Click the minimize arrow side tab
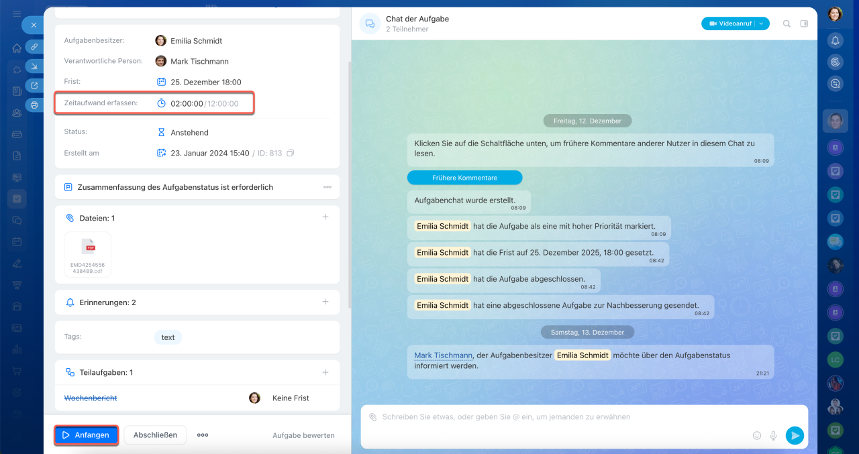The width and height of the screenshot is (859, 454). (x=34, y=66)
